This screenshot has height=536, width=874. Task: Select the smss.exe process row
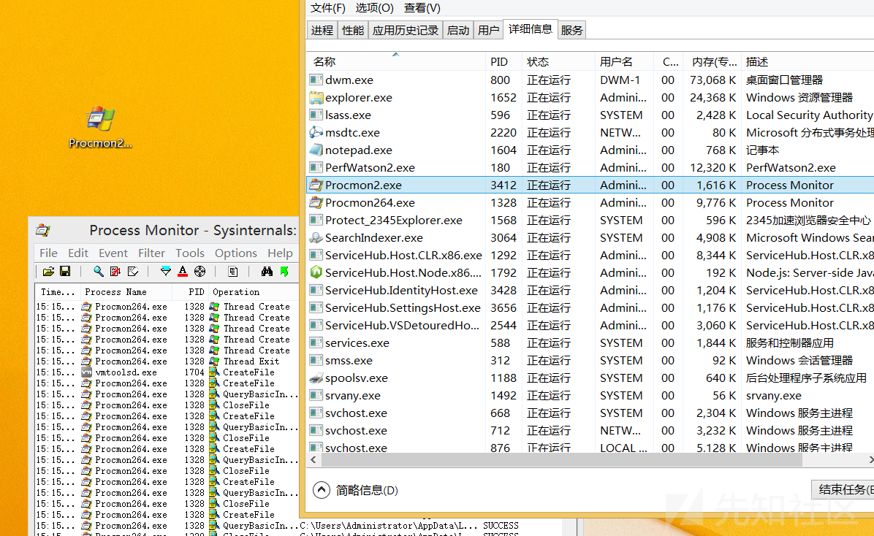(590, 361)
